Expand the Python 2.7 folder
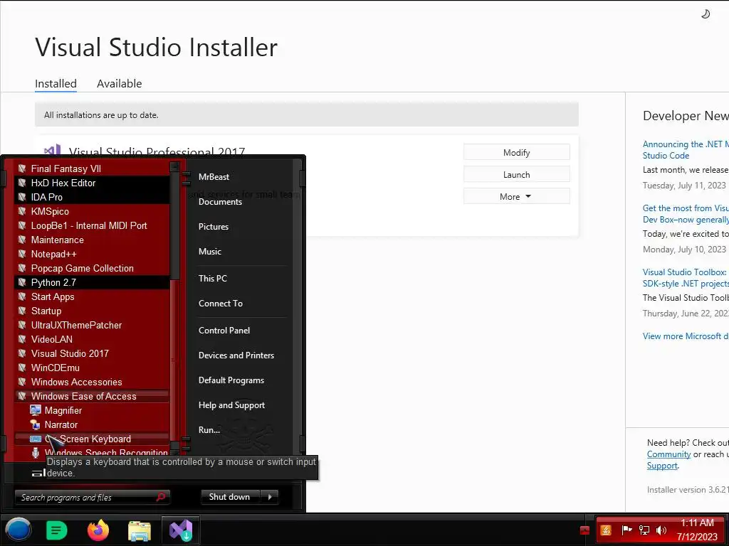Image resolution: width=729 pixels, height=546 pixels. point(92,282)
